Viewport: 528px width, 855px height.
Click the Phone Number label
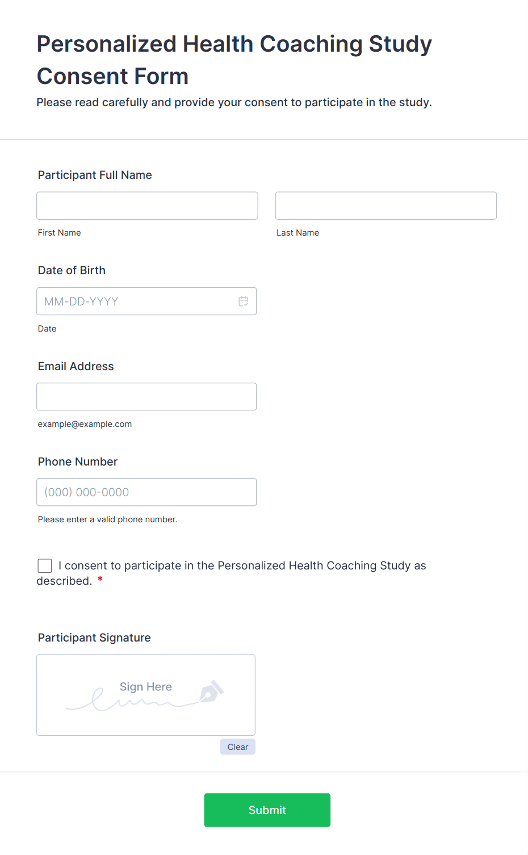point(78,462)
